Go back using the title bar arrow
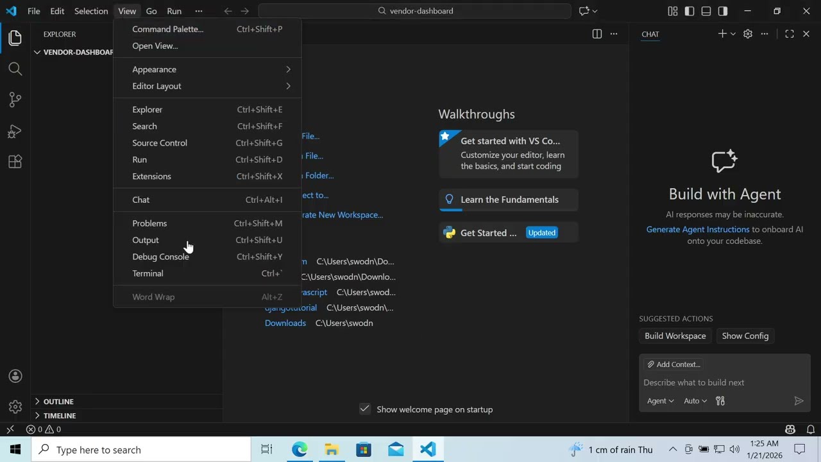 coord(228,11)
